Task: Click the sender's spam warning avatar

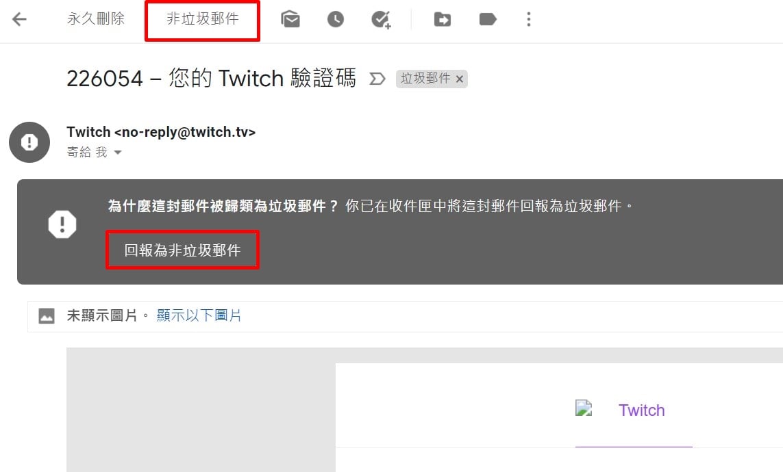Action: tap(29, 142)
